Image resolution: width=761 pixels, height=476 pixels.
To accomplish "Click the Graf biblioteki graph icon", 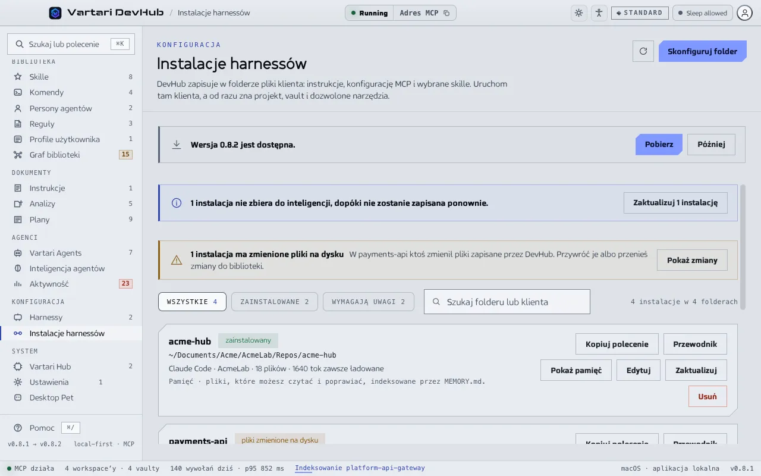I will coord(18,155).
